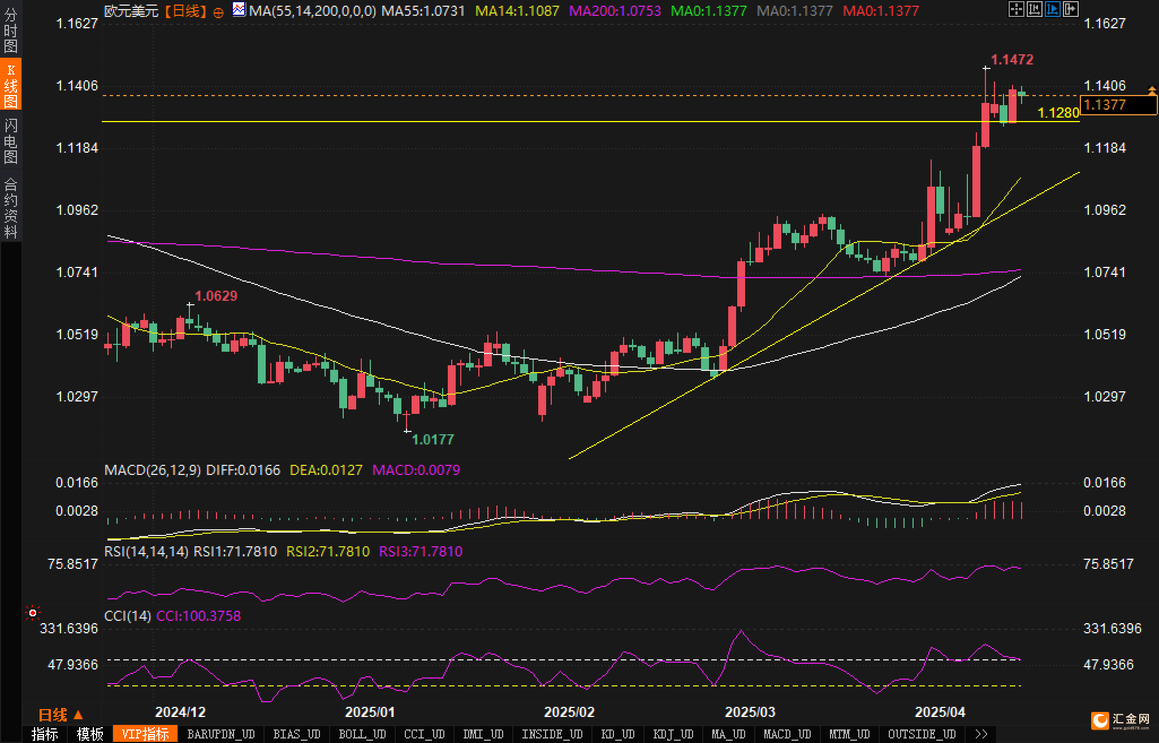Click the crosshair cursor icon at top right

coord(1016,9)
